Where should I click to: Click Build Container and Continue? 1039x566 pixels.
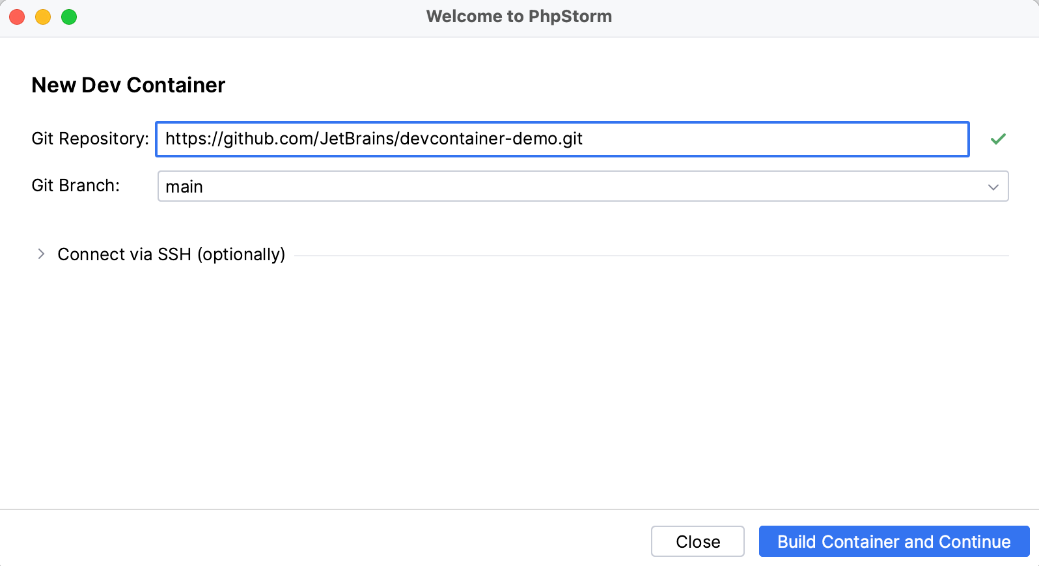[894, 541]
